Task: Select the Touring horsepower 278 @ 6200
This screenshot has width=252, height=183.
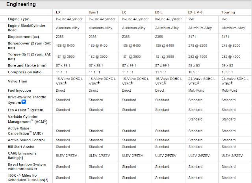Action: [231, 46]
